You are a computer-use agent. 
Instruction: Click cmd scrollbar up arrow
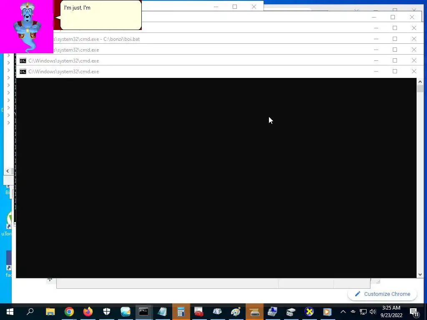420,82
